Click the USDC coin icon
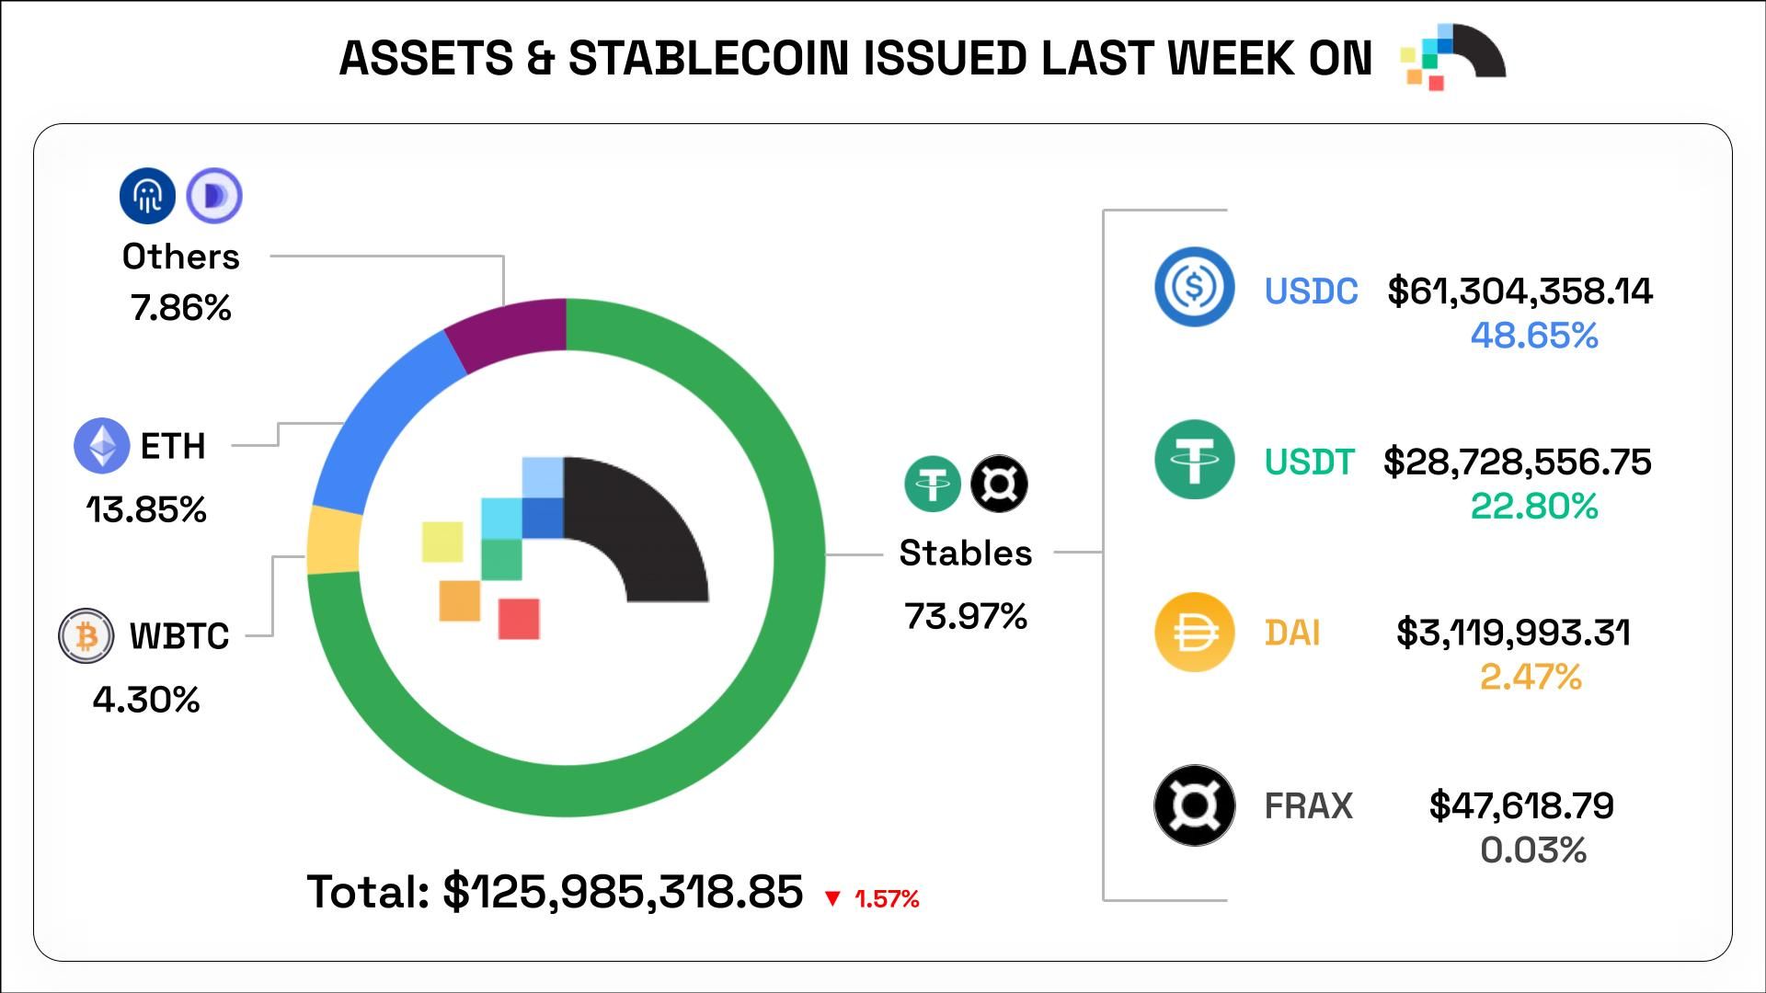The image size is (1766, 993). pos(1194,287)
